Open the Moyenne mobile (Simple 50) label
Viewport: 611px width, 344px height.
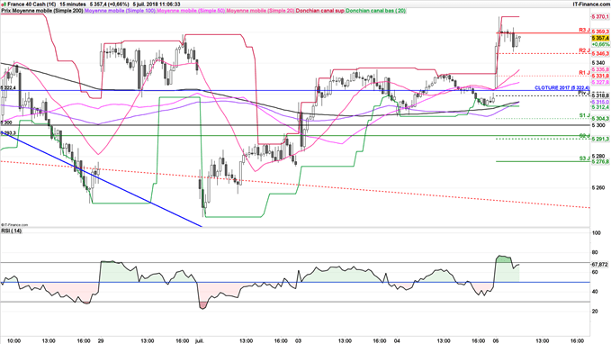[x=191, y=11]
